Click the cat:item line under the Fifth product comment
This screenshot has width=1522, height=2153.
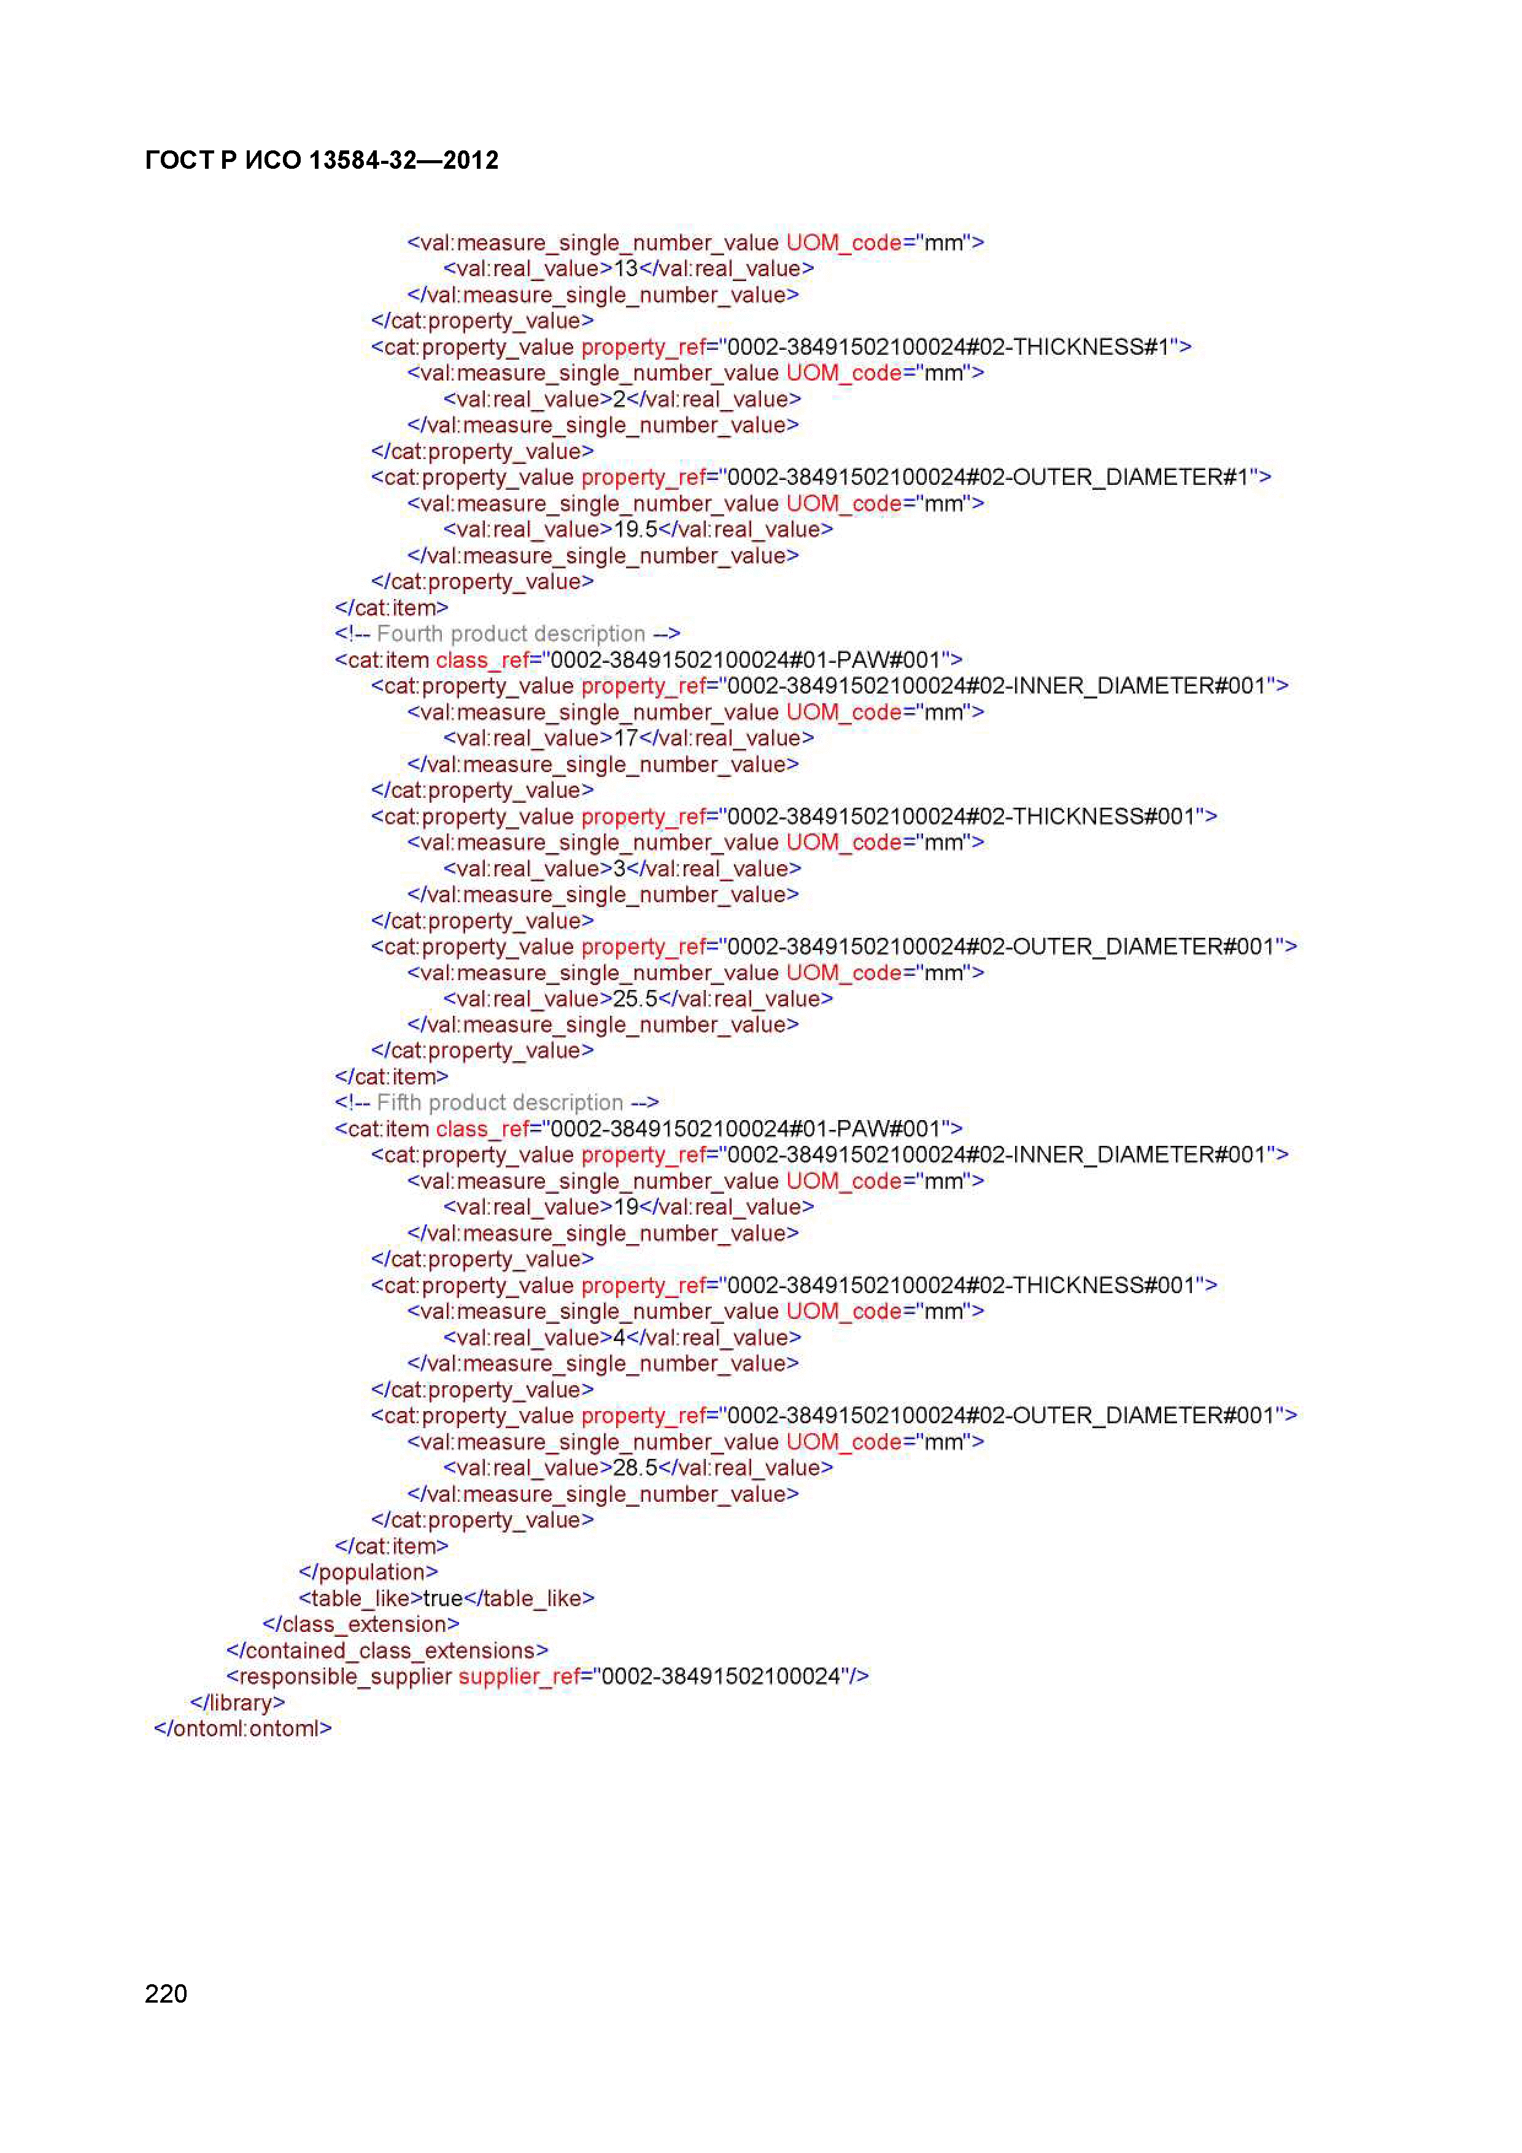coord(649,1129)
